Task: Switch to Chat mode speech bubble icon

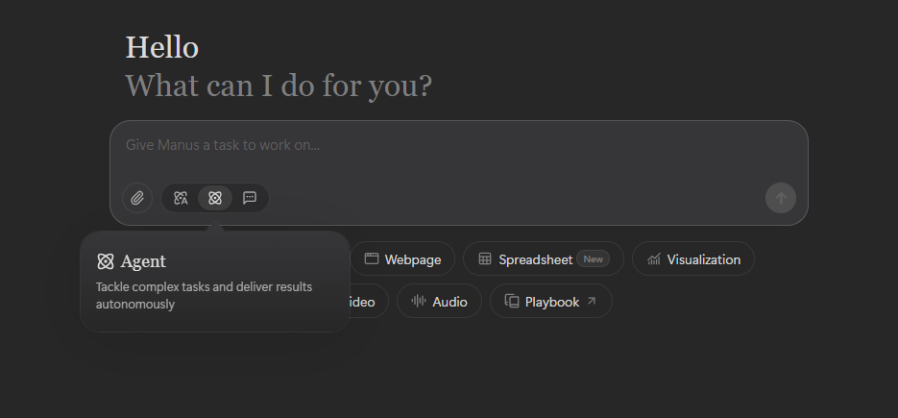Action: click(250, 198)
